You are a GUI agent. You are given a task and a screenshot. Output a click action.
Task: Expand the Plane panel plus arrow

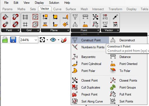click(x=68, y=30)
